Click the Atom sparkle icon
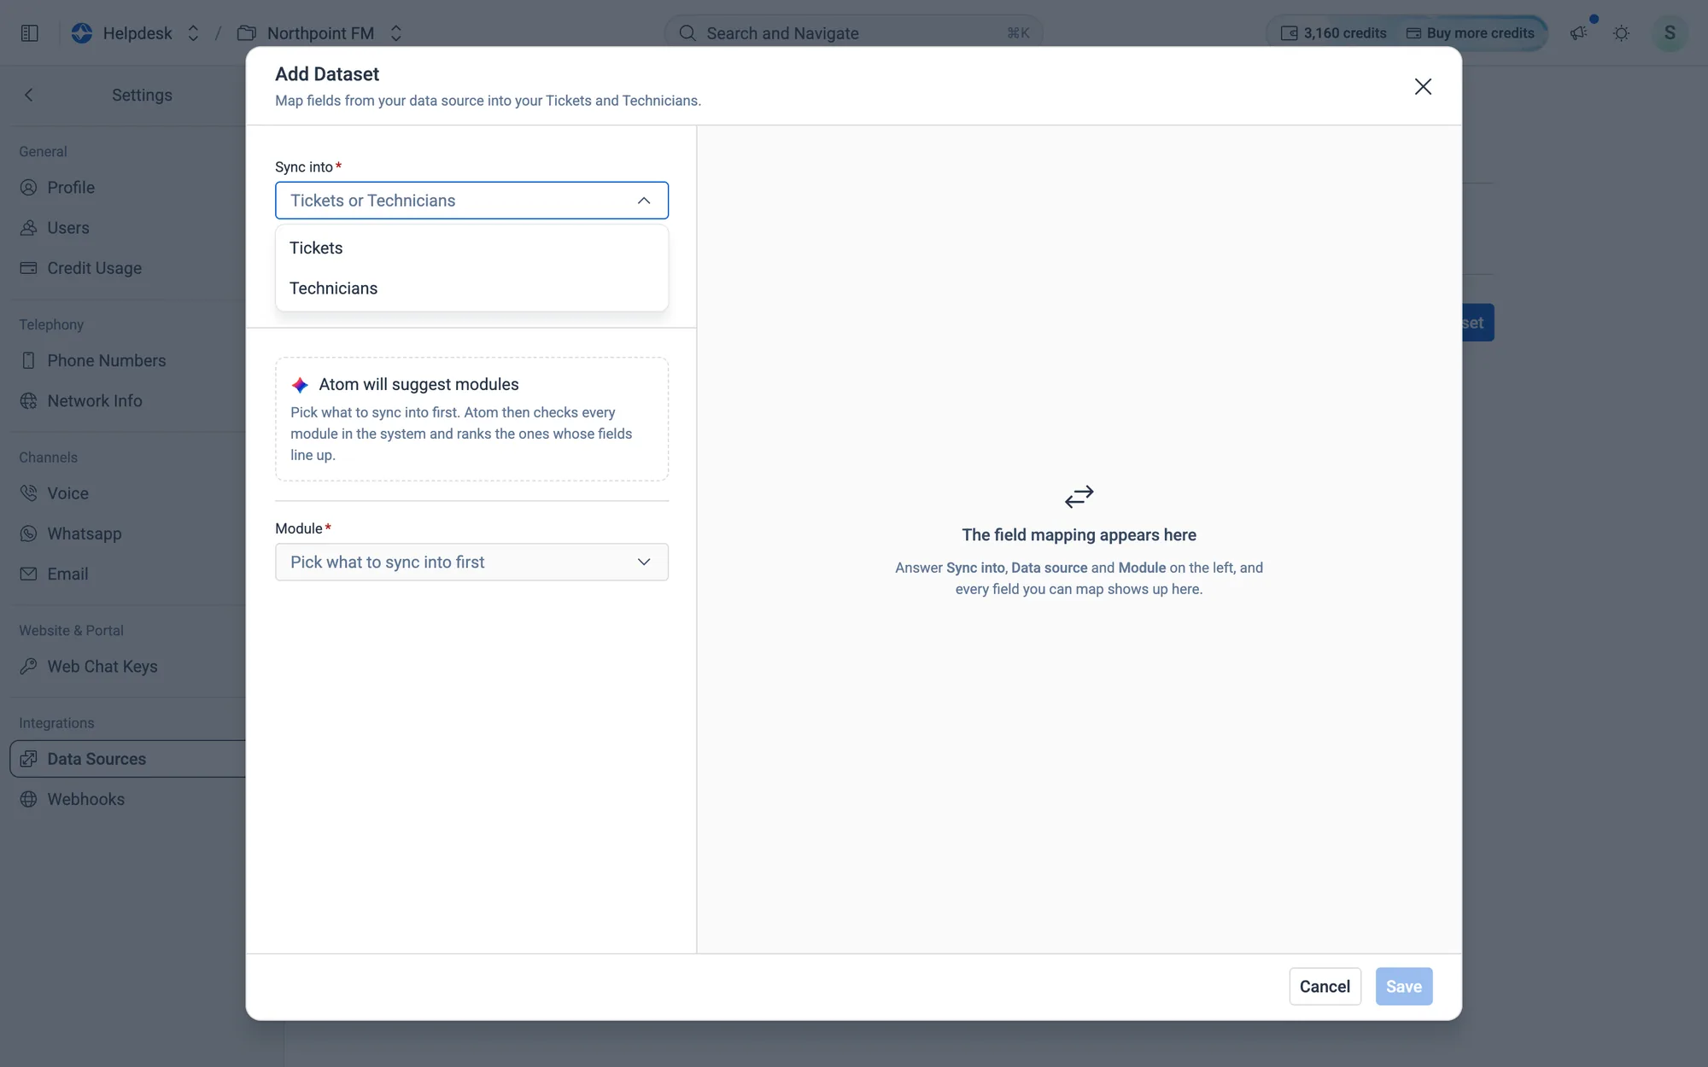Screen dimensions: 1708x1067 coord(300,385)
